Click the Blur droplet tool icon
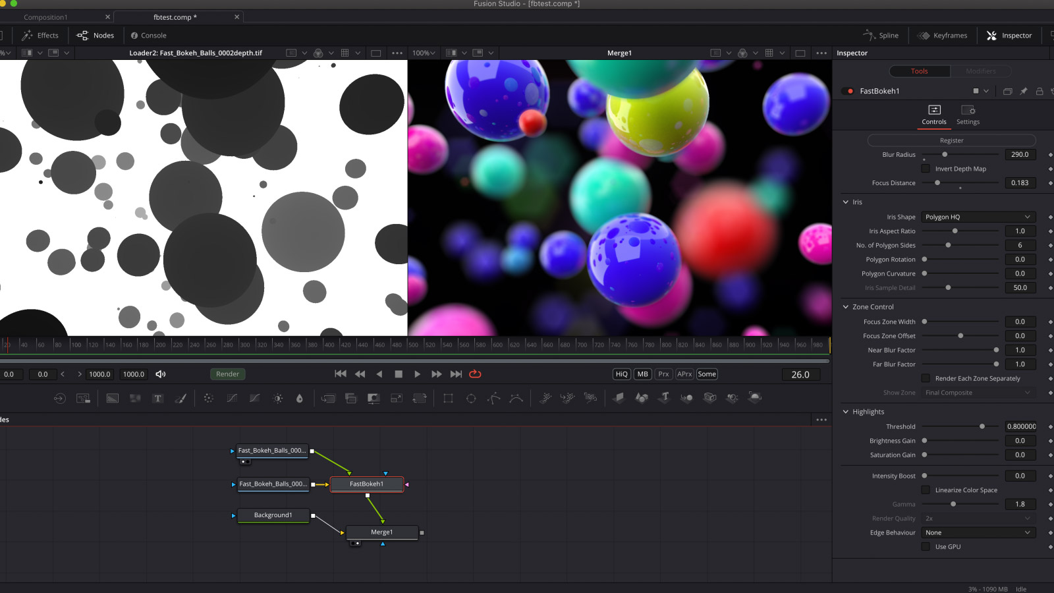Image resolution: width=1054 pixels, height=593 pixels. click(300, 398)
